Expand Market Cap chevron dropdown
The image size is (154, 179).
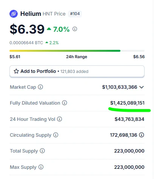tap(142, 87)
